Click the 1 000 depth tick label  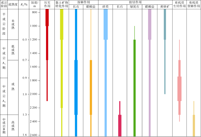pos(34,26)
